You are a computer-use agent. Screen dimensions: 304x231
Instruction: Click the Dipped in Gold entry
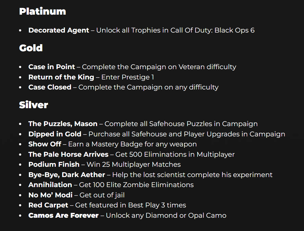(x=55, y=134)
